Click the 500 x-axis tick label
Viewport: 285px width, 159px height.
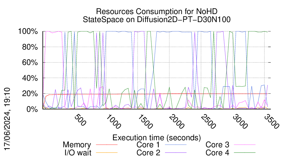80,120
